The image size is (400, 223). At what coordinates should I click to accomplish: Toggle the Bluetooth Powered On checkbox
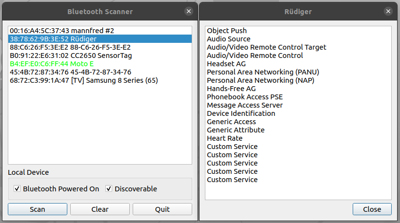pos(18,189)
